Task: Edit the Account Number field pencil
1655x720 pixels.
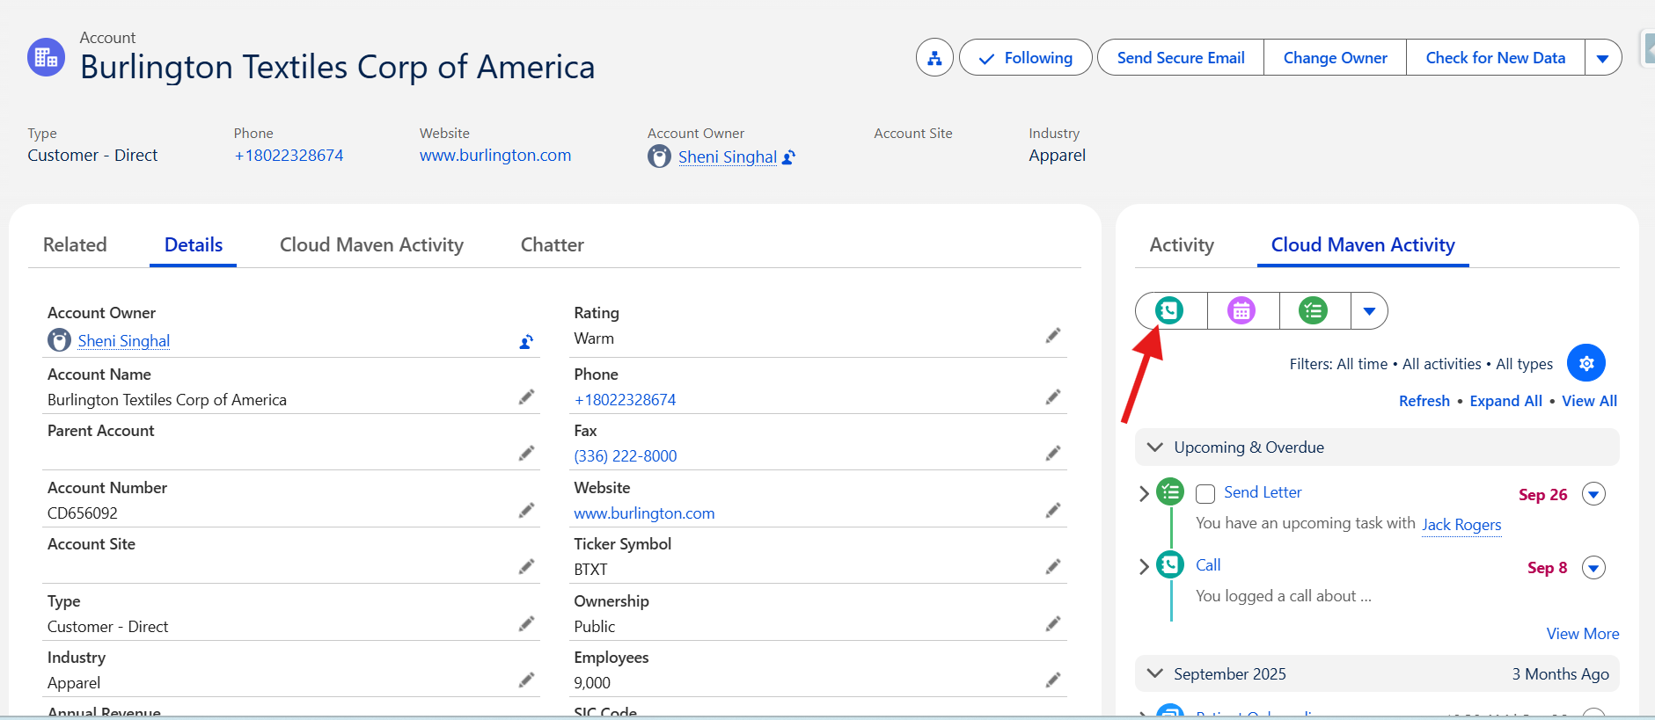Action: 526,511
